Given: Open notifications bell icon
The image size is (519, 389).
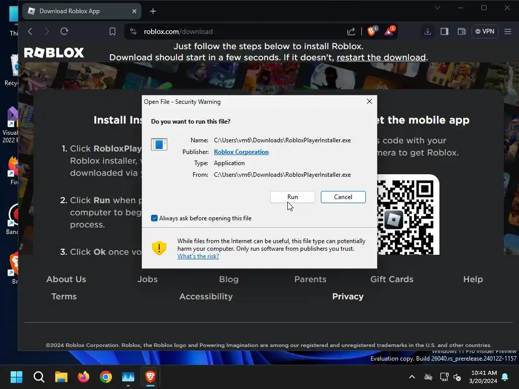Looking at the screenshot, I should click(505, 377).
